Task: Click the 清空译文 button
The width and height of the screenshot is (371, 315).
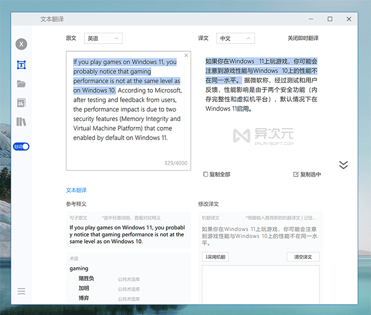Action: pos(303,257)
